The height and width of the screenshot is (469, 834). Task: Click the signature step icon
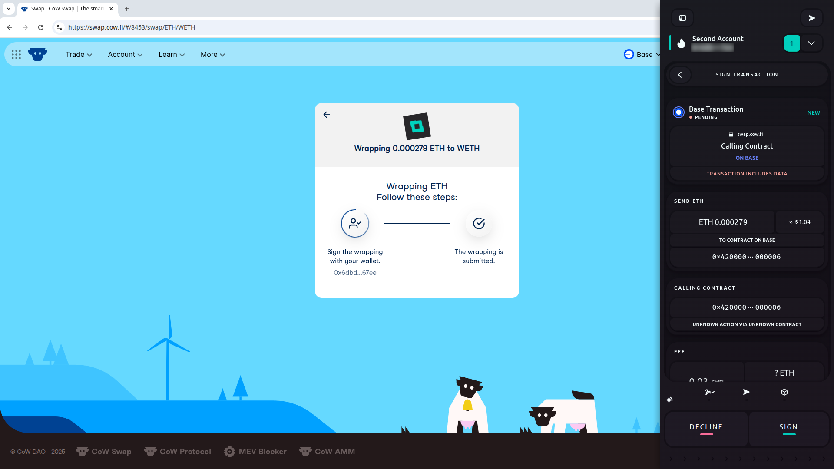[709, 392]
